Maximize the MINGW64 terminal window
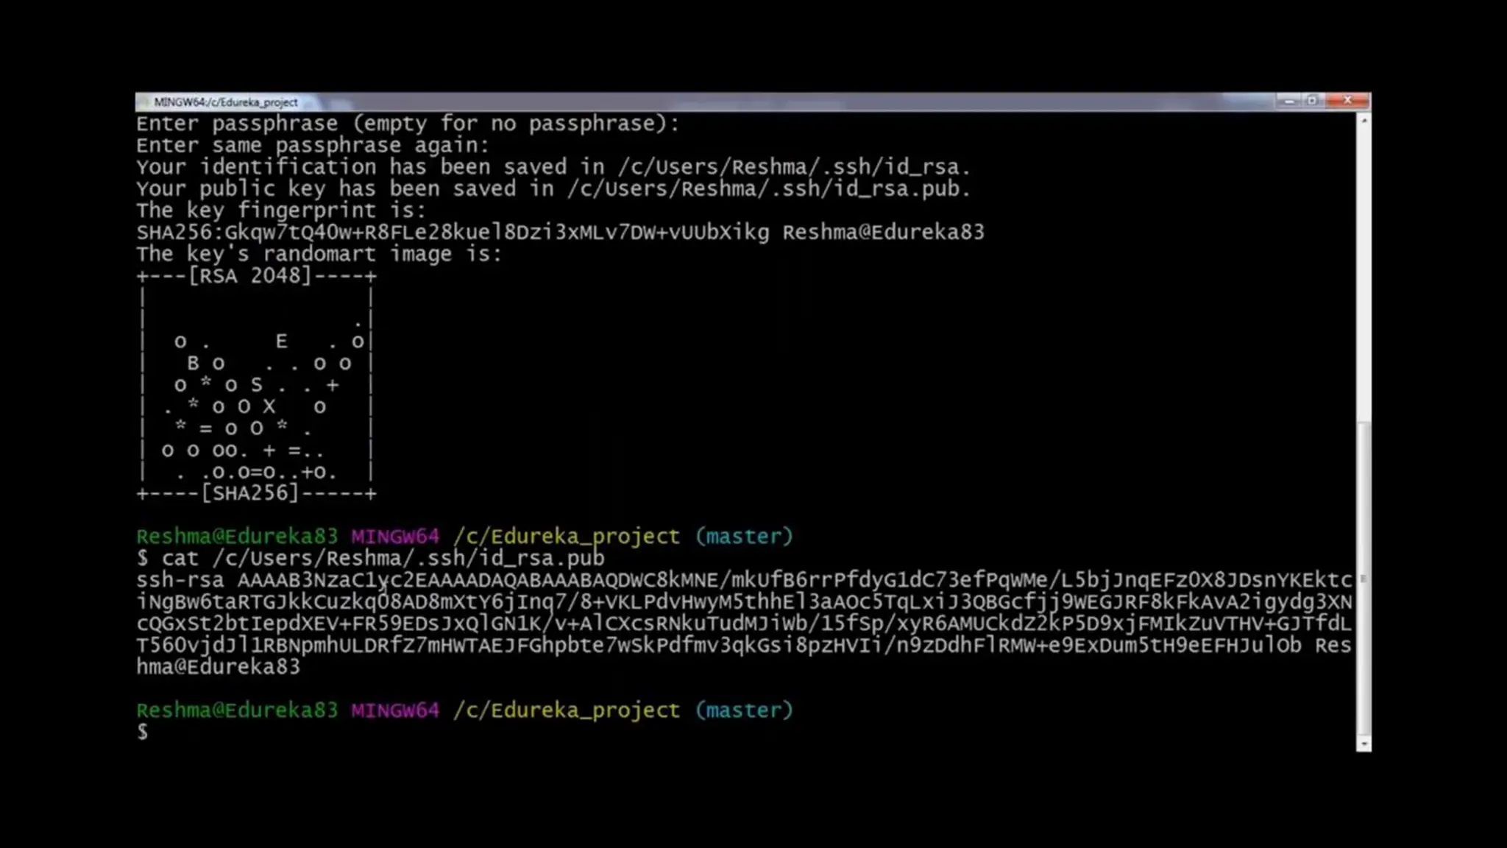The image size is (1507, 848). tap(1313, 100)
